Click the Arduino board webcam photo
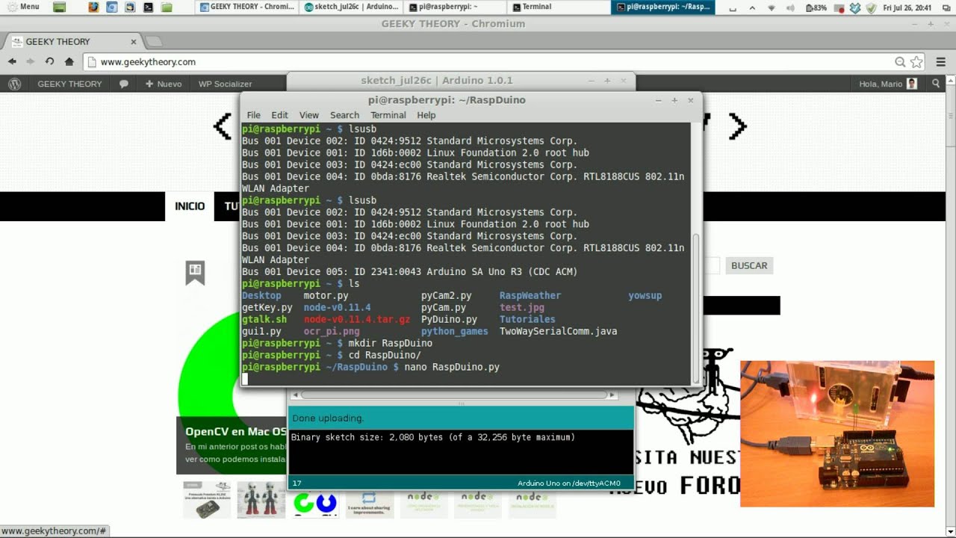This screenshot has width=956, height=538. point(837,433)
